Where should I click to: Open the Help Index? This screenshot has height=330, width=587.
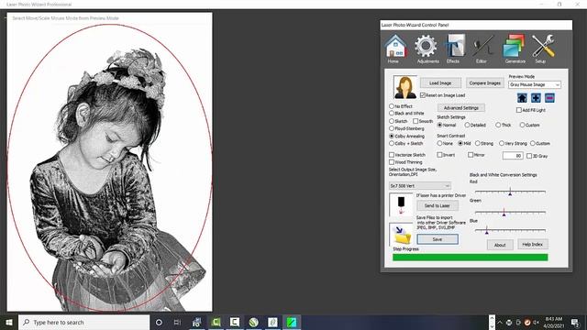(532, 245)
